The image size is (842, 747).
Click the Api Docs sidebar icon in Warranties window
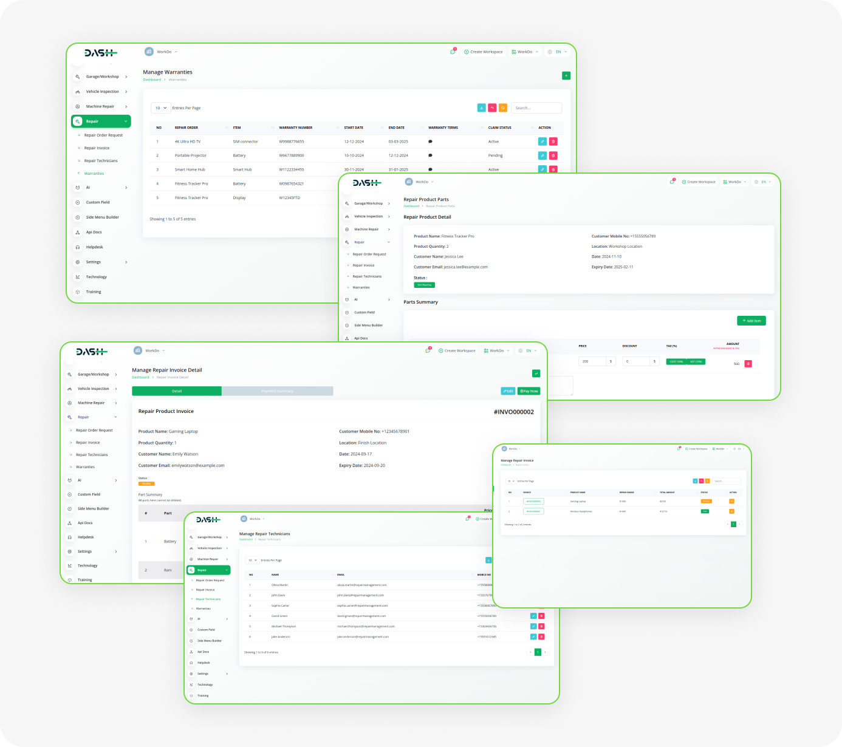[x=78, y=232]
